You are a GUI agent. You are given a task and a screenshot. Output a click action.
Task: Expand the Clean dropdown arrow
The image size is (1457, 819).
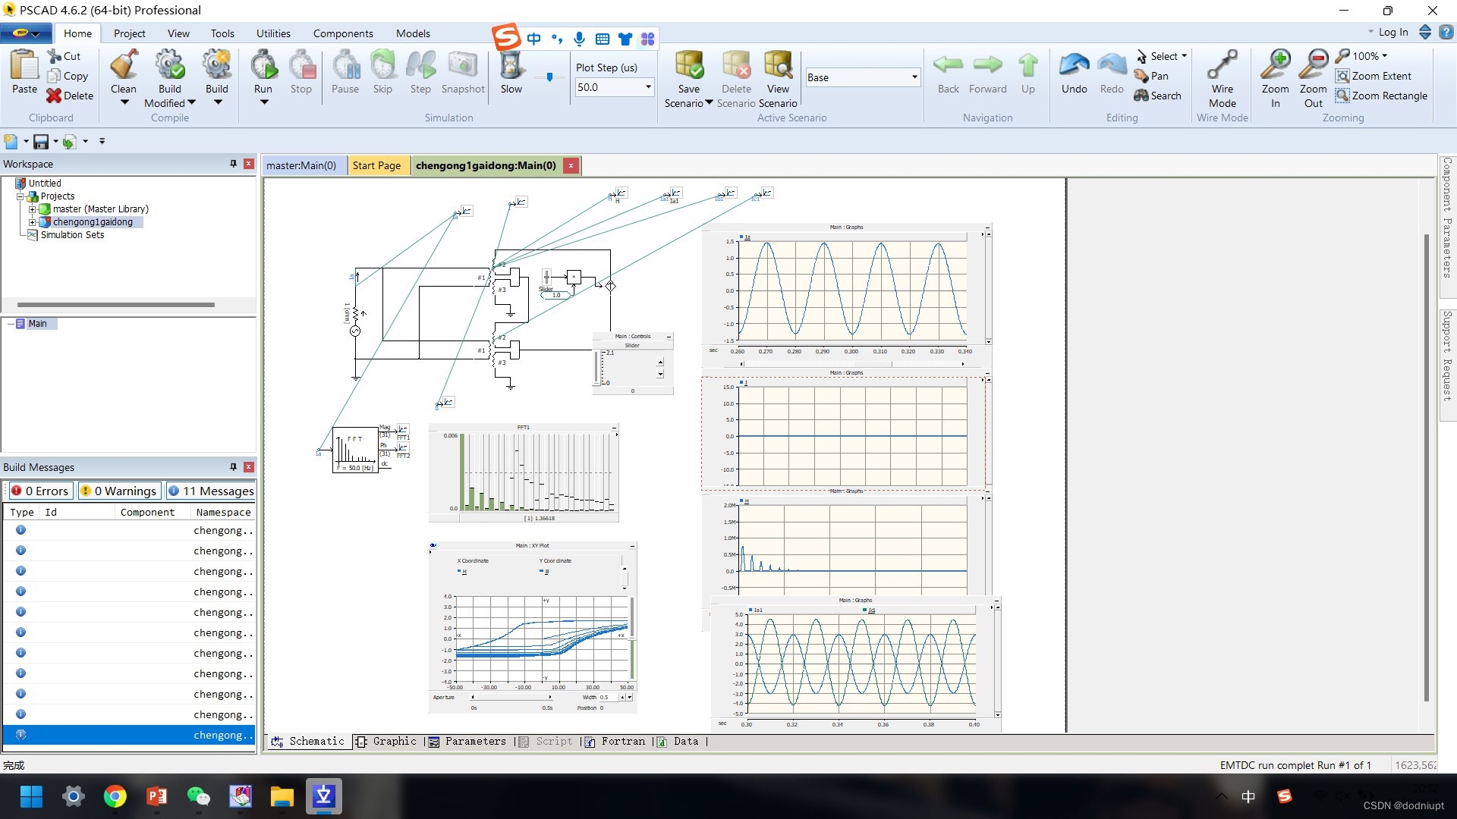[x=124, y=102]
